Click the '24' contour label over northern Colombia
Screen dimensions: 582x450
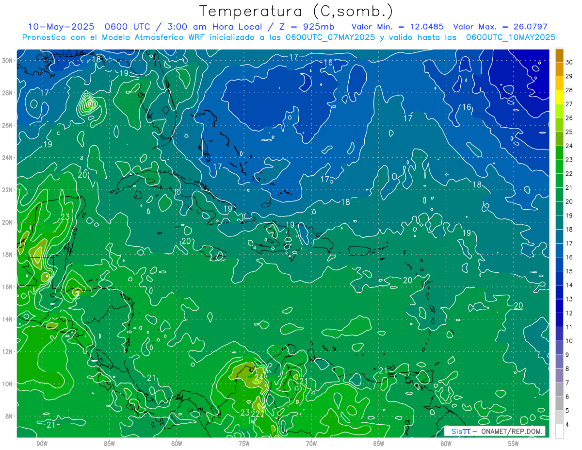pos(259,377)
